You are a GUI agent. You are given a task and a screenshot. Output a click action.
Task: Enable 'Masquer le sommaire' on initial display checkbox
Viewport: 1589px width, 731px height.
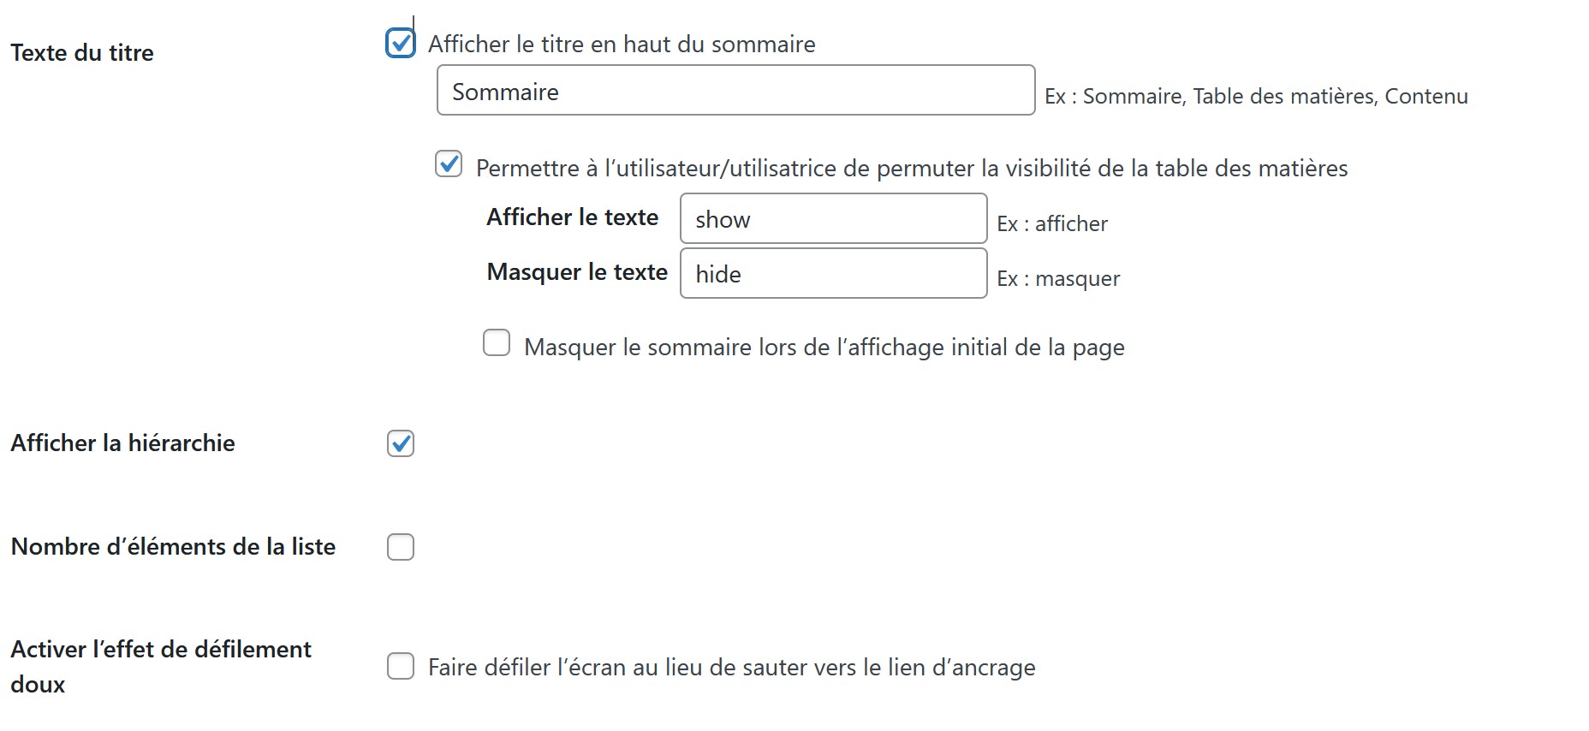pos(497,343)
